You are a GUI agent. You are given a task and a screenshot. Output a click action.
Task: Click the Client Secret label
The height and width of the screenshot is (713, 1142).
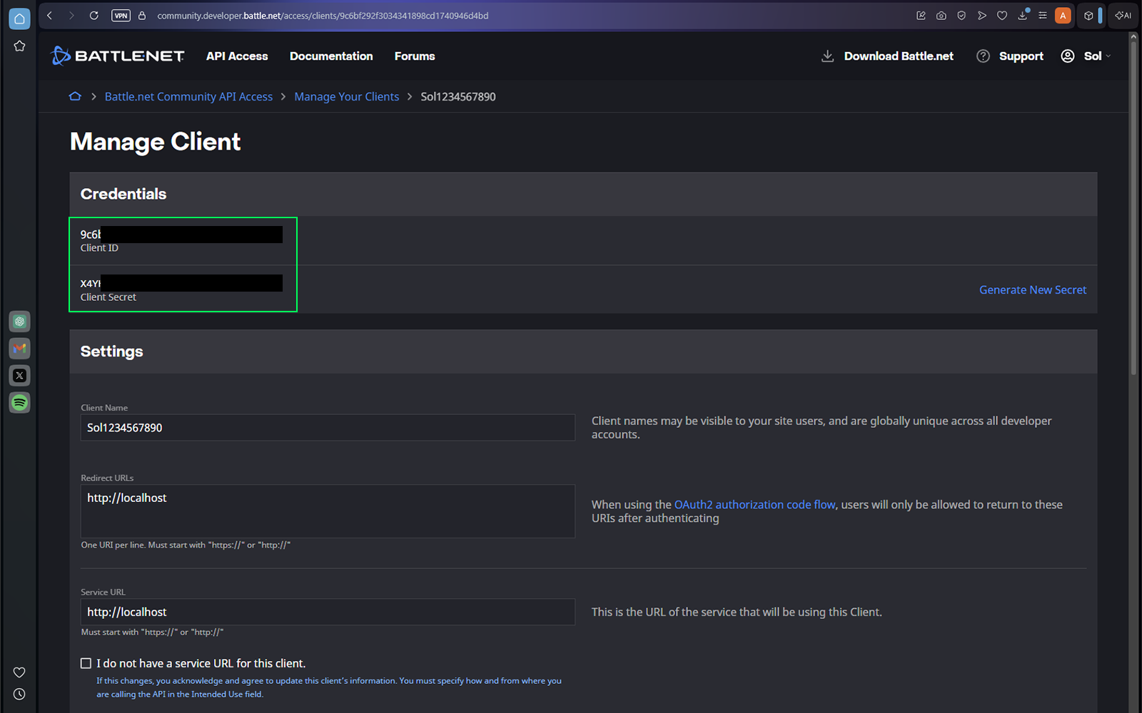108,297
